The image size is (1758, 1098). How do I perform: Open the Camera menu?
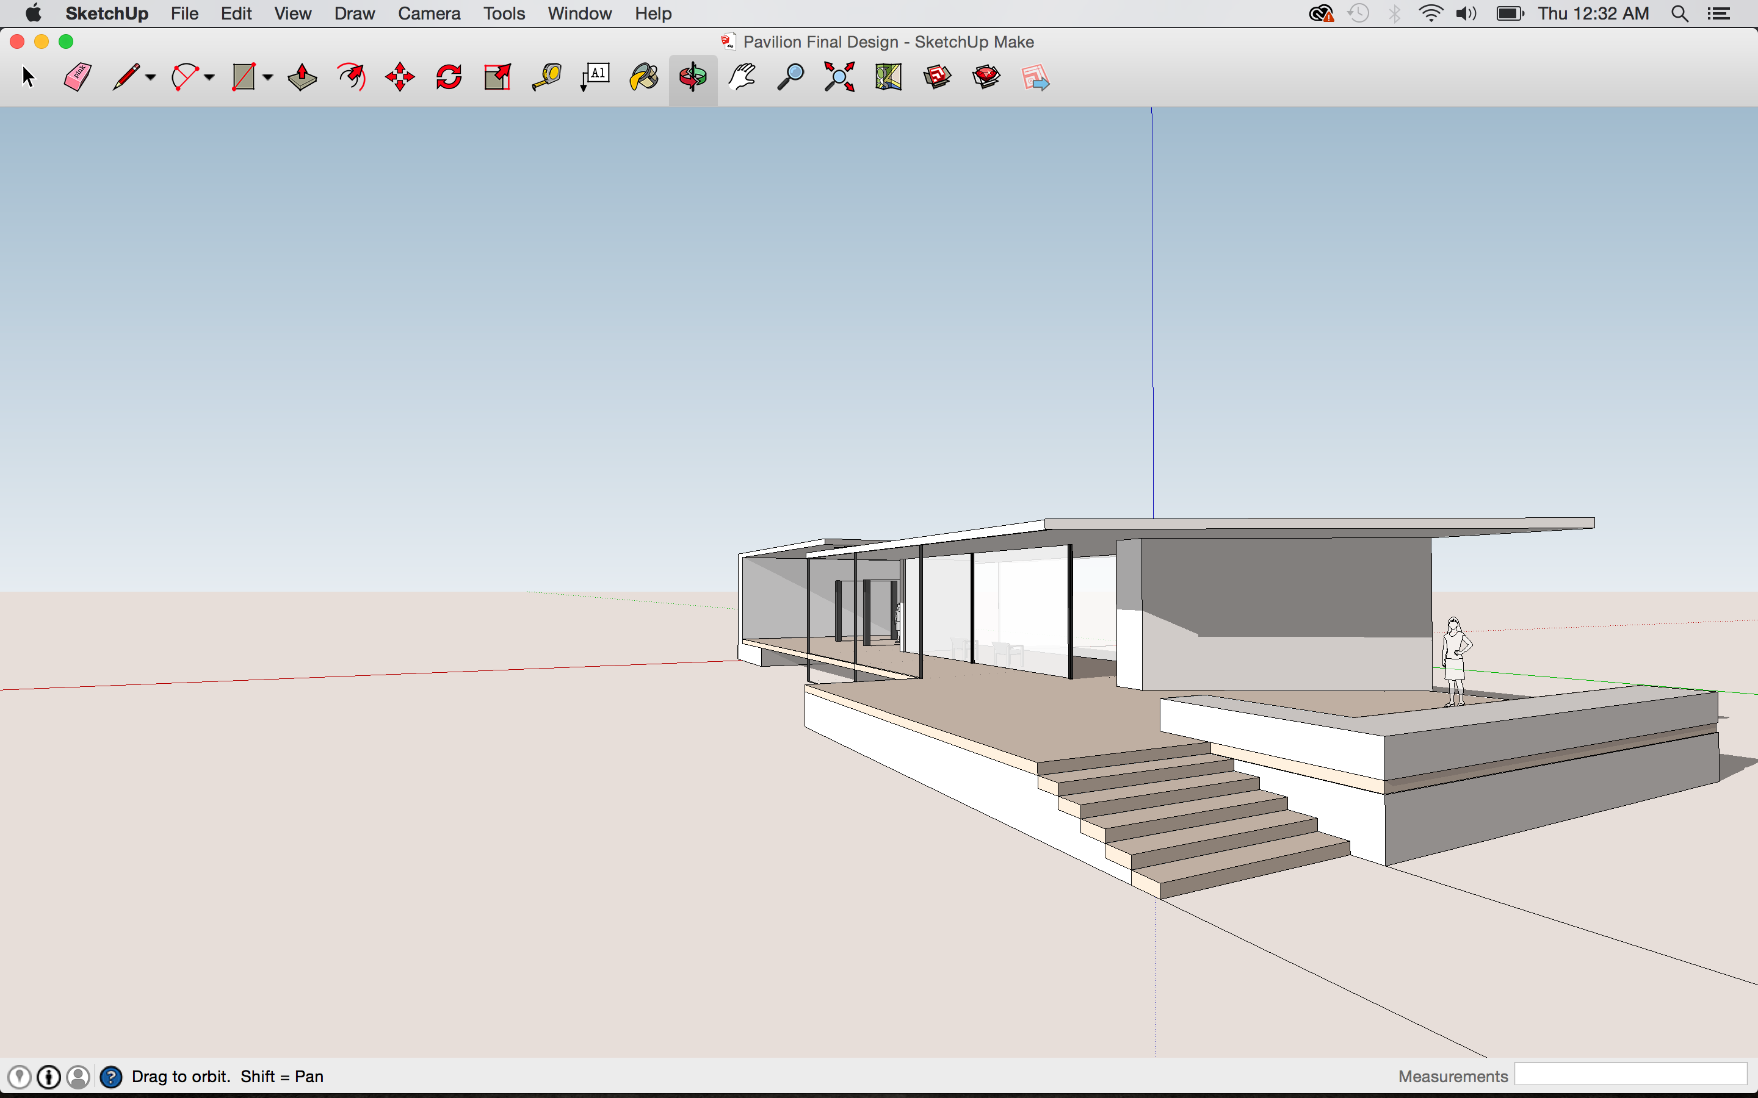click(x=429, y=13)
